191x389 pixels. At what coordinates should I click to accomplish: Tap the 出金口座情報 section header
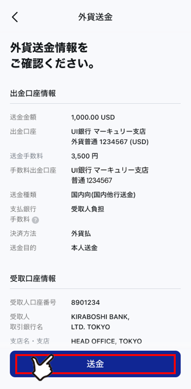(x=33, y=94)
